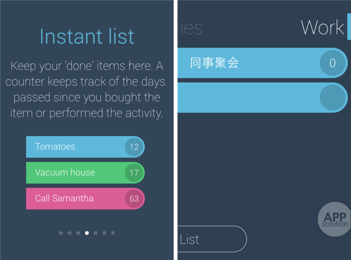Screen dimensions: 351x260
Task: Select the active fourth page dot
Action: (87, 233)
